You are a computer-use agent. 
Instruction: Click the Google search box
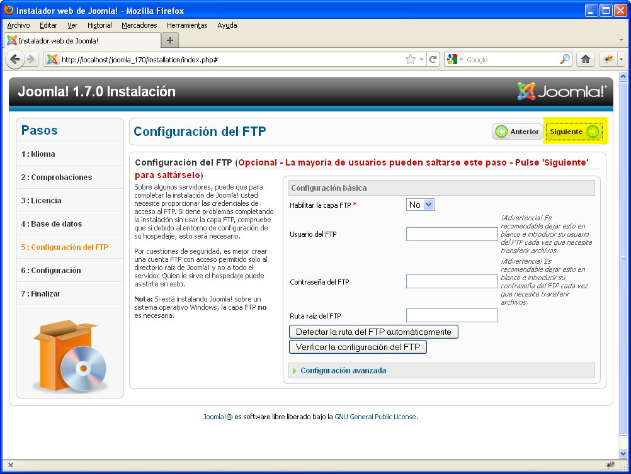pos(512,60)
